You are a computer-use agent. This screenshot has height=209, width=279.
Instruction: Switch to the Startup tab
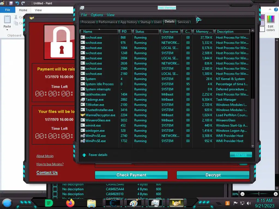coord(145,22)
